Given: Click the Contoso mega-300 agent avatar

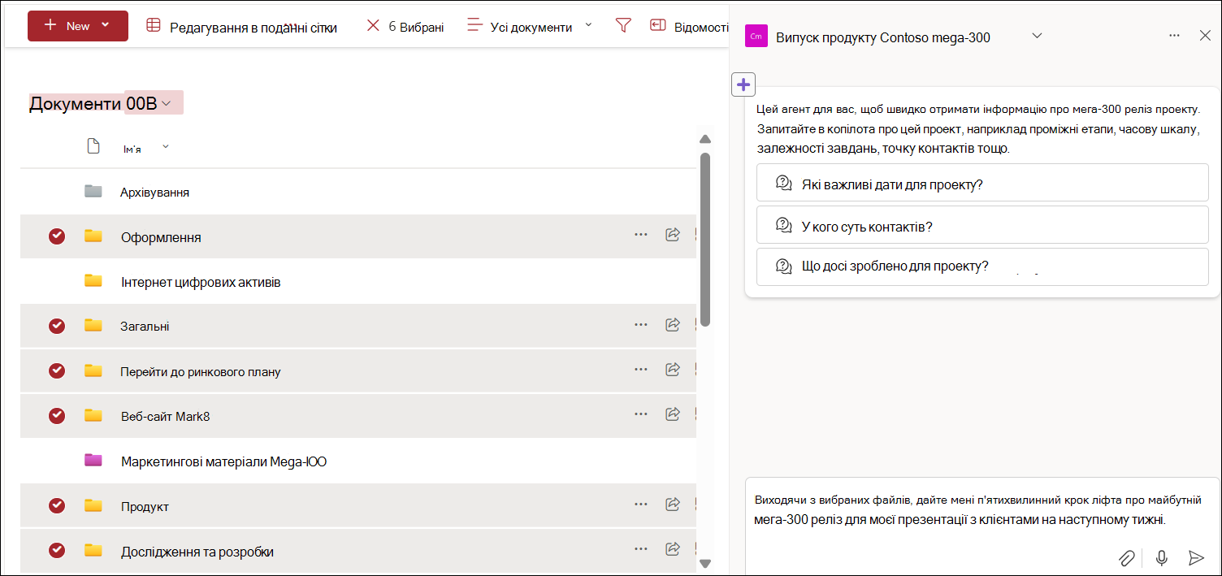Looking at the screenshot, I should tap(756, 37).
